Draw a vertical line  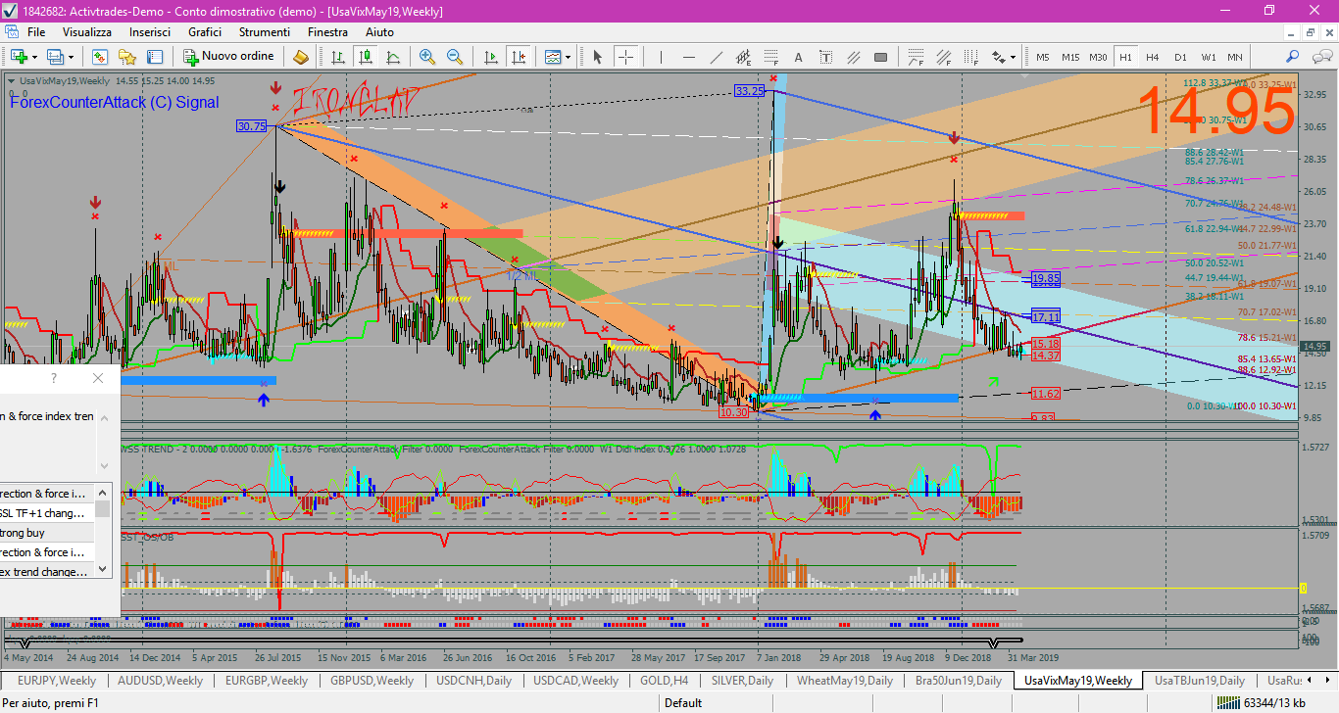coord(661,57)
